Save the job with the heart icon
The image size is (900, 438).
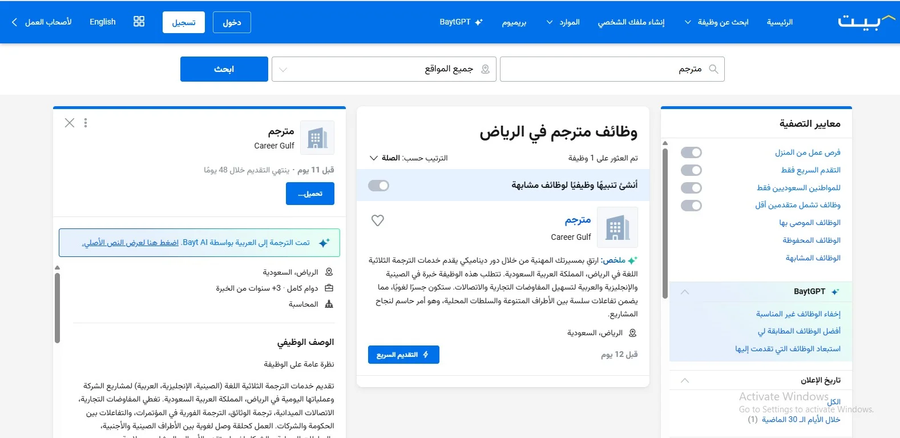[x=377, y=220]
